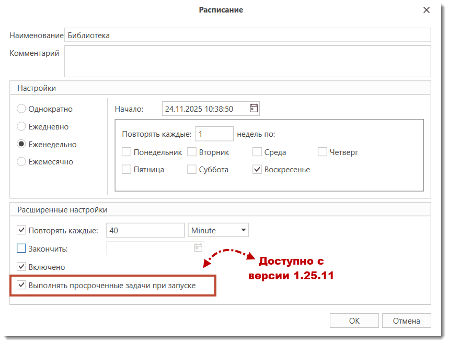
Task: Click the calendar icon in Закончить field
Action: coord(198,248)
